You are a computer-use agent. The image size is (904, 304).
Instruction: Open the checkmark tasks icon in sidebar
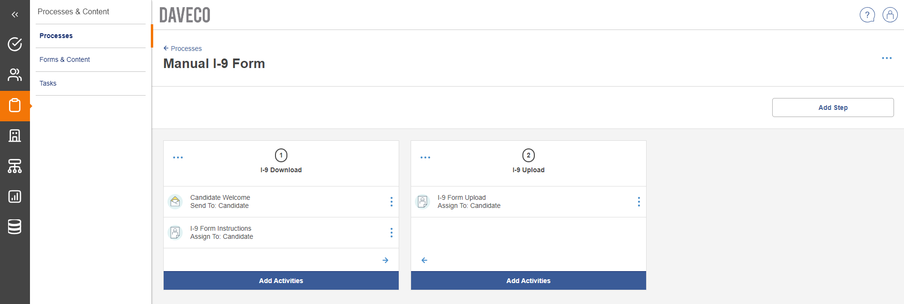coord(15,44)
